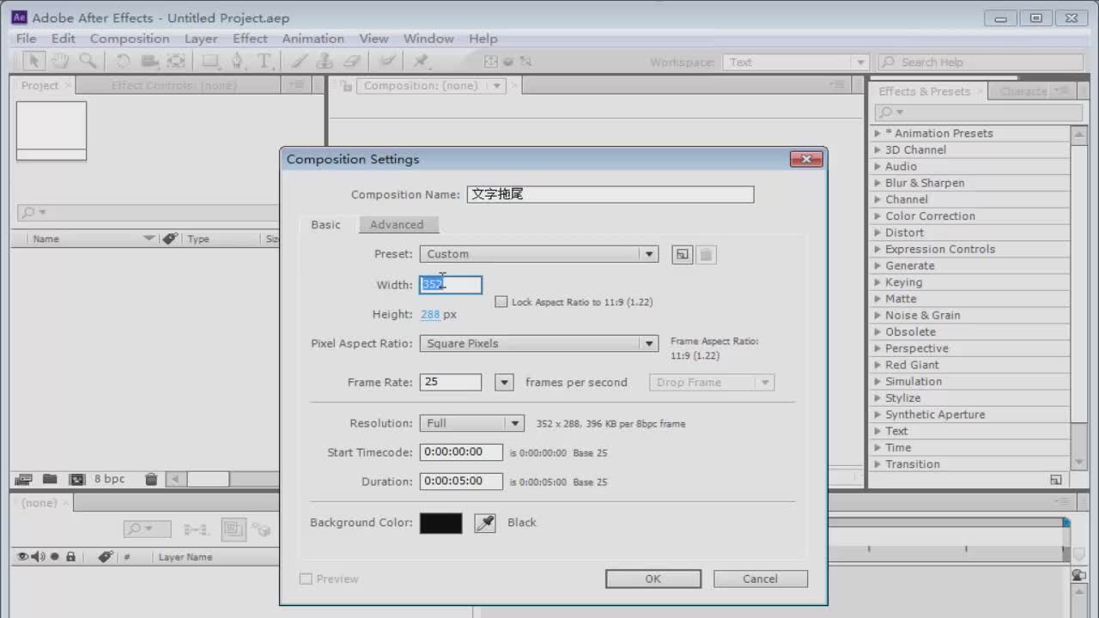Toggle the composition viewer lock icon
This screenshot has width=1099, height=618.
coord(345,86)
